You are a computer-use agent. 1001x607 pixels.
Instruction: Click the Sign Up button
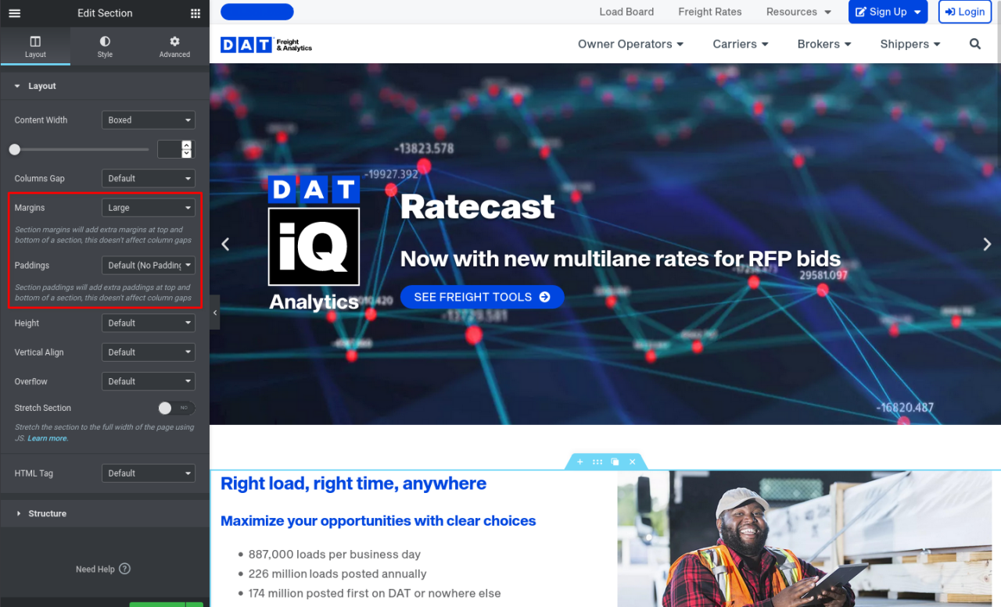click(x=888, y=12)
